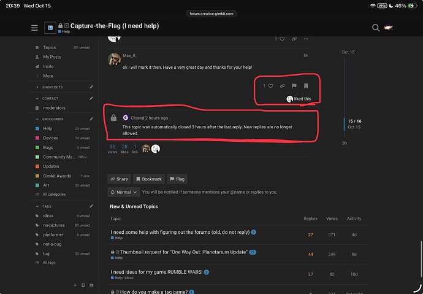This screenshot has height=294, width=423.
Task: Expand the Shortcuts sidebar section
Action: [50, 87]
